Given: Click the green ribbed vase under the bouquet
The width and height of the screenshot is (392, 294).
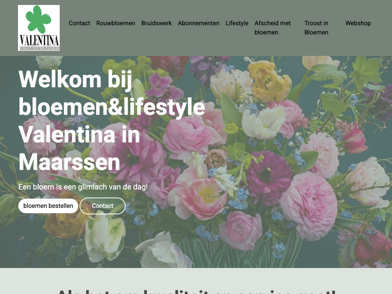Looking at the screenshot, I should pyautogui.click(x=240, y=253).
